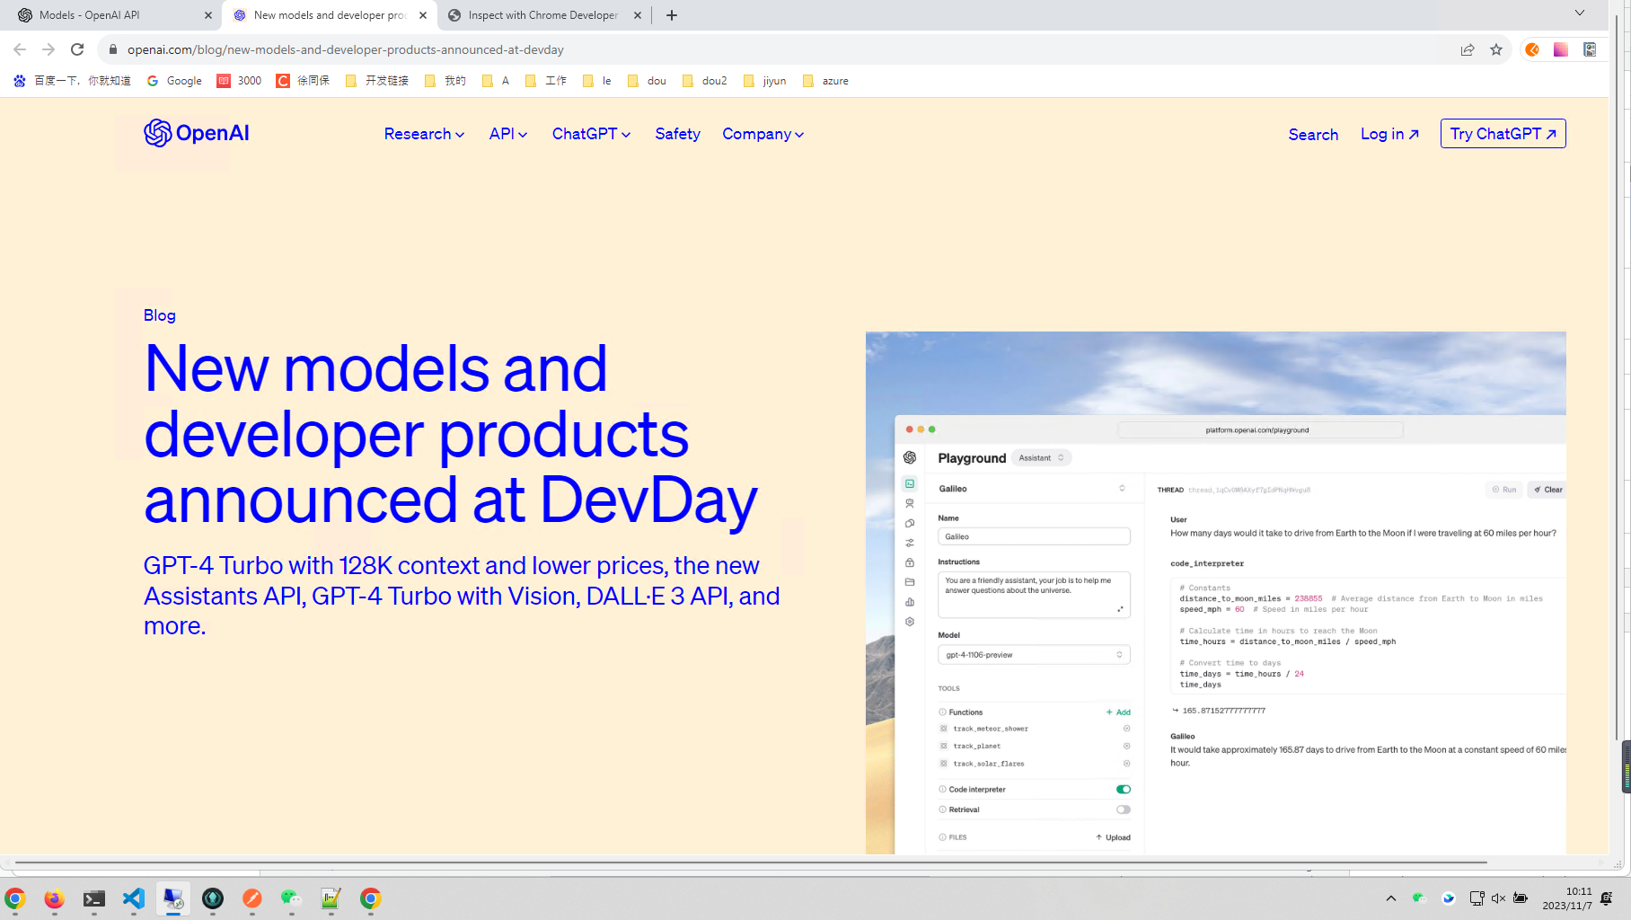This screenshot has height=920, width=1631.
Task: Open the dark teal circular app in taskbar
Action: coord(213,898)
